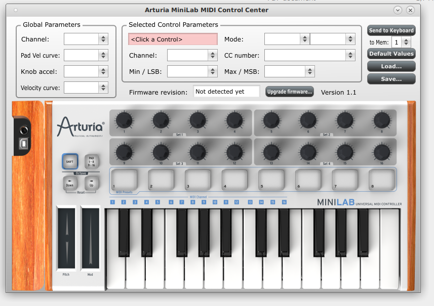Open the CC number dropdown
The image size is (434, 306).
310,55
